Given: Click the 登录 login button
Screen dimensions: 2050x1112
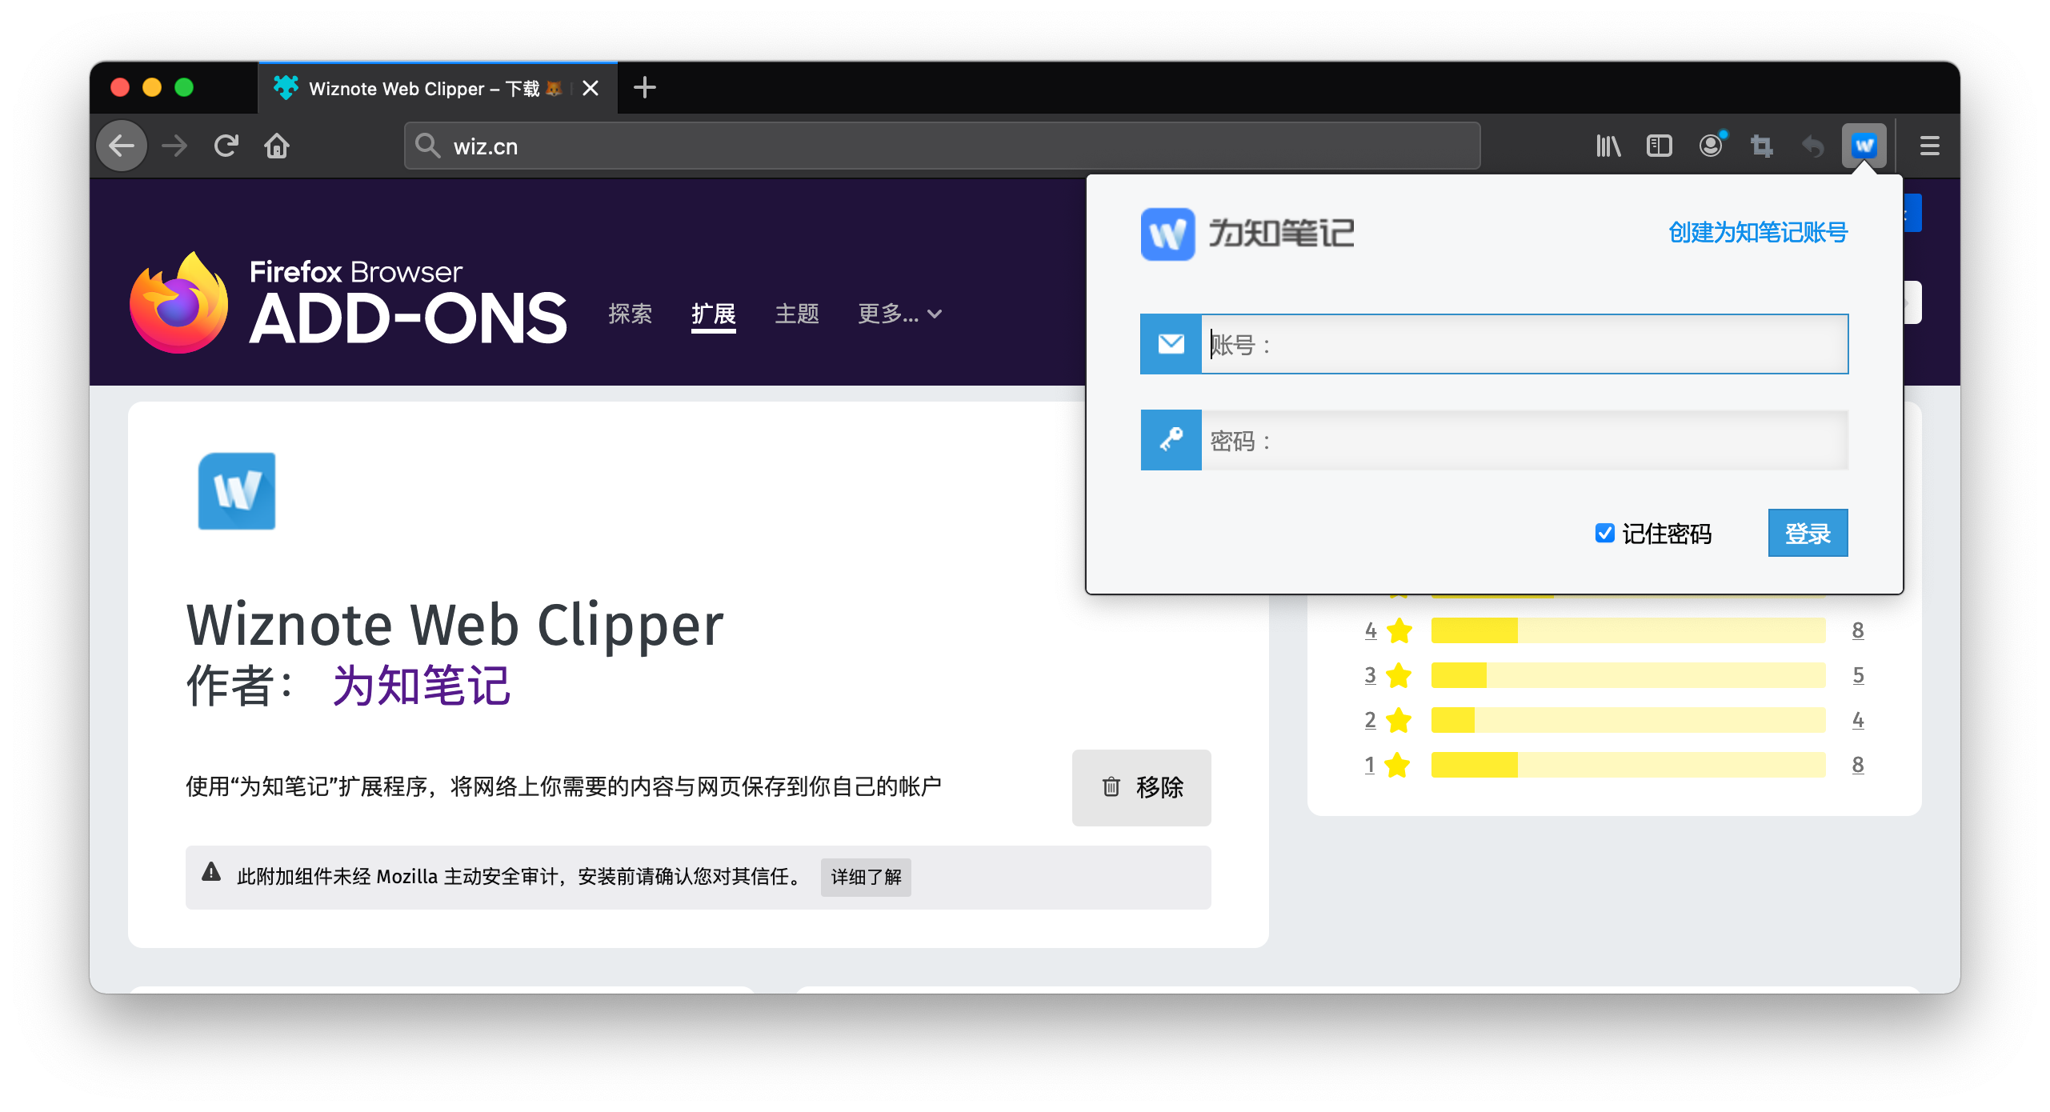Looking at the screenshot, I should click(x=1808, y=533).
